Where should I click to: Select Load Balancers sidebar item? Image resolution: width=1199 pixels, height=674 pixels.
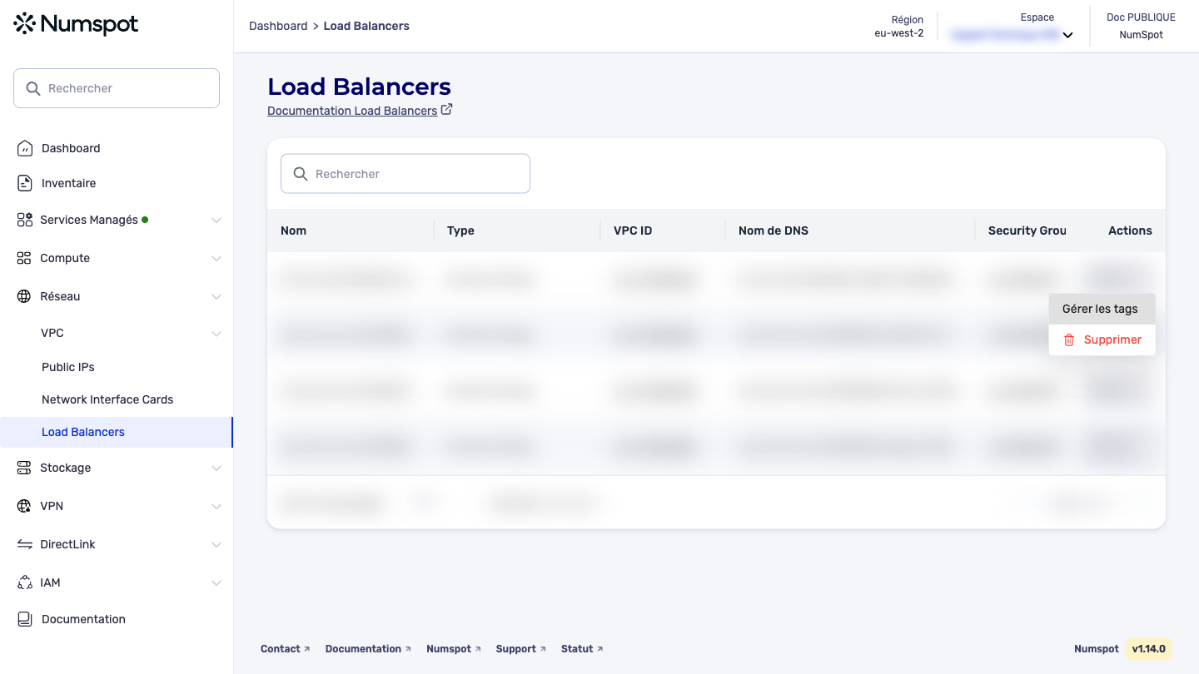click(116, 432)
